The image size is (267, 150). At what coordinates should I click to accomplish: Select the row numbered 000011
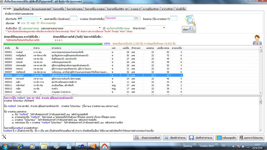pos(93,85)
